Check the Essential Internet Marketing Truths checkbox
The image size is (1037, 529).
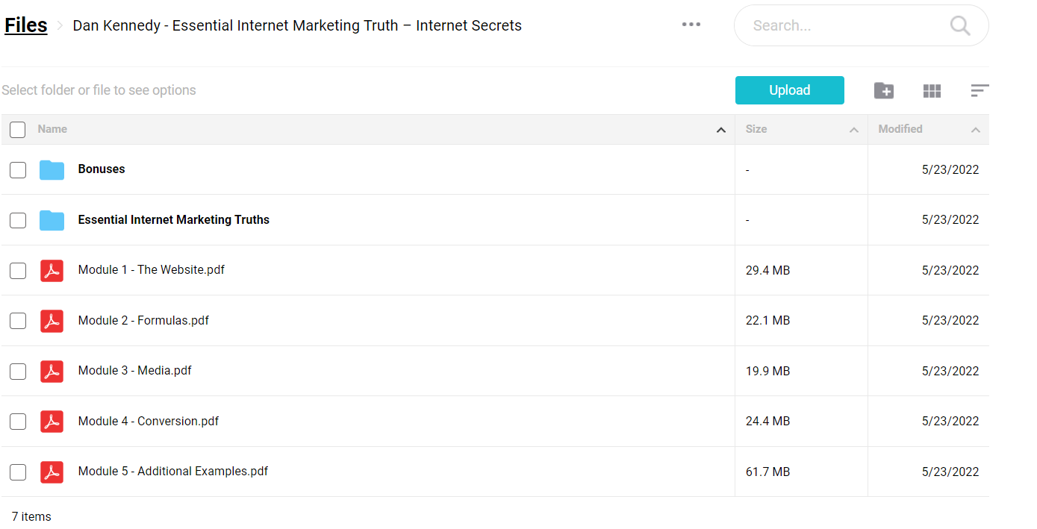pyautogui.click(x=18, y=220)
